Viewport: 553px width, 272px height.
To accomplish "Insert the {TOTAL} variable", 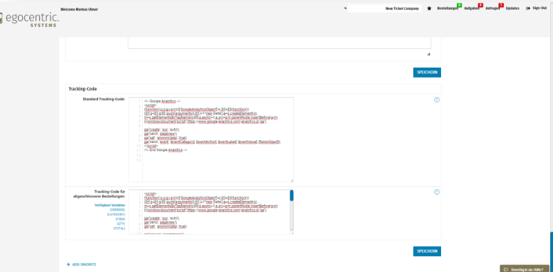I will tap(119, 229).
